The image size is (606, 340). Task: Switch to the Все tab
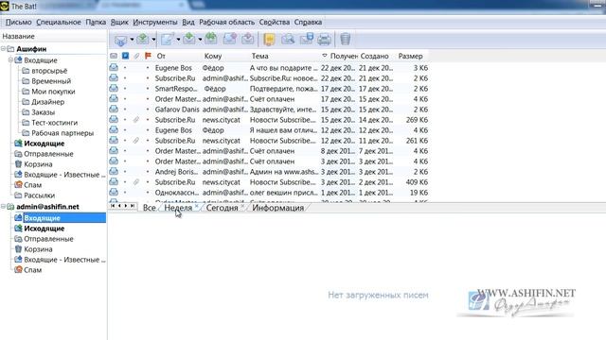click(x=150, y=208)
